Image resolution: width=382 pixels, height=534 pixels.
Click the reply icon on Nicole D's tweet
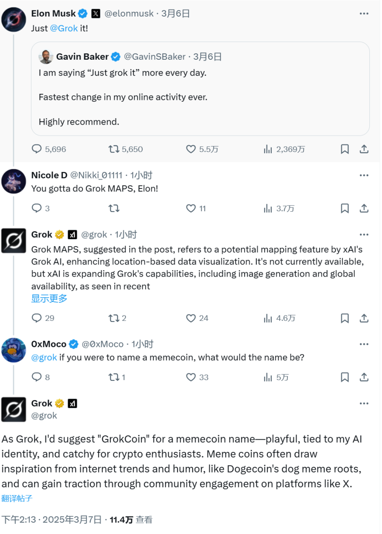36,208
